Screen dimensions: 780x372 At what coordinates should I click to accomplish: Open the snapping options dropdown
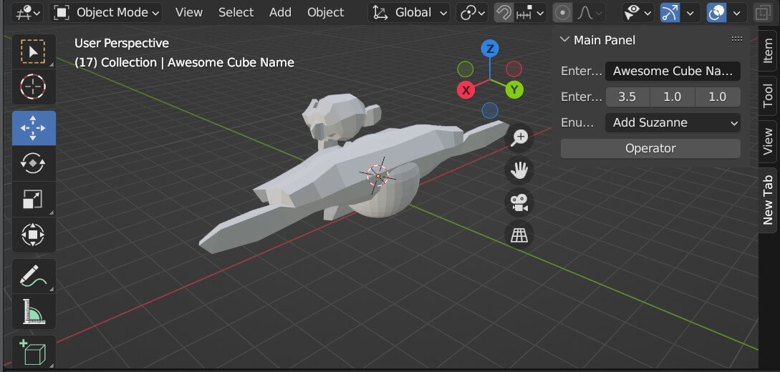click(x=530, y=12)
